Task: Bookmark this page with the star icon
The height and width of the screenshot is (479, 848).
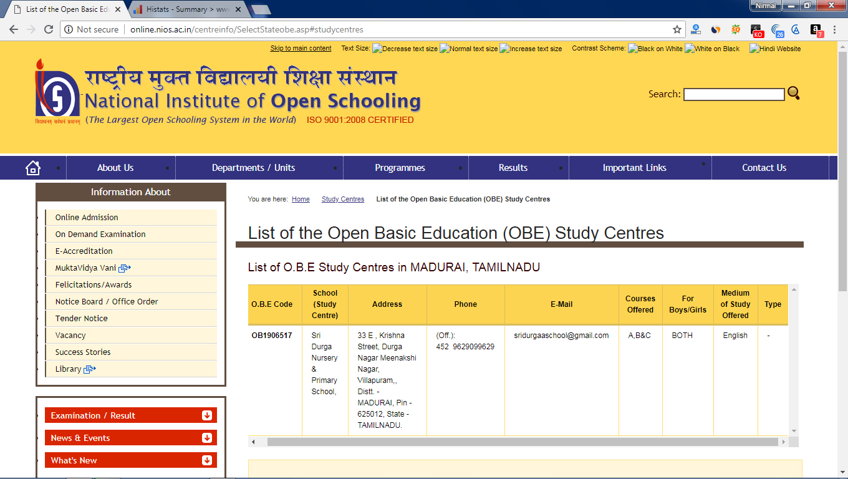Action: tap(677, 29)
